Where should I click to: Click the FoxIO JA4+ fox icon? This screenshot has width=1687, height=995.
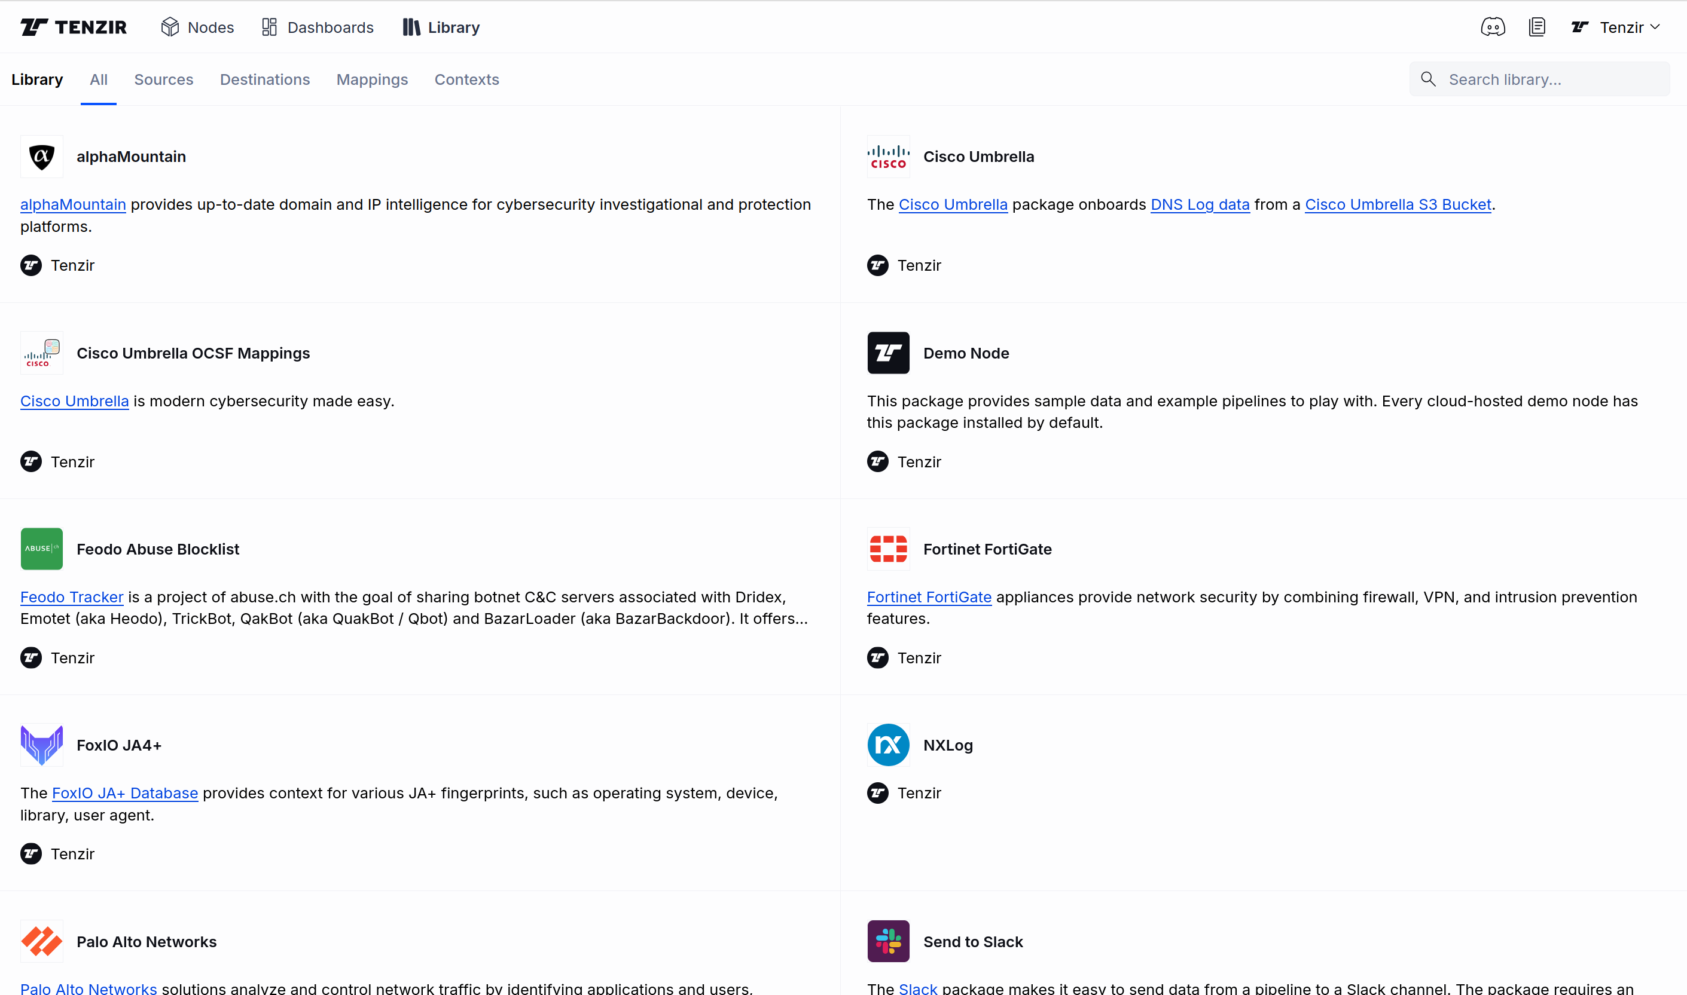pos(42,745)
